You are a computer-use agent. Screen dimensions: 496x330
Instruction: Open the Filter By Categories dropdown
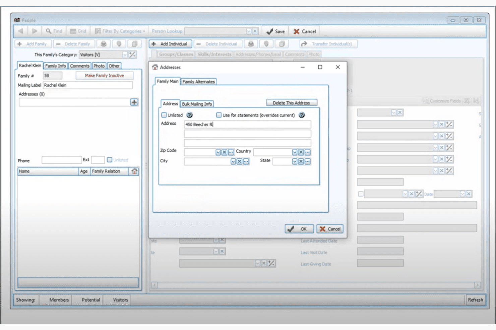coord(120,31)
